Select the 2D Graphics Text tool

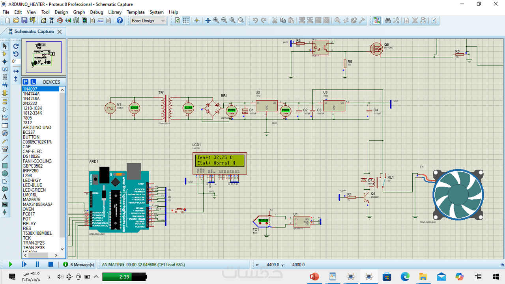[5, 197]
